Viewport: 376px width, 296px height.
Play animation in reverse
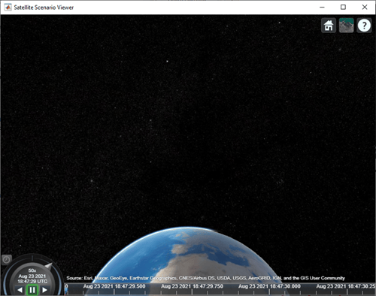coord(20,290)
